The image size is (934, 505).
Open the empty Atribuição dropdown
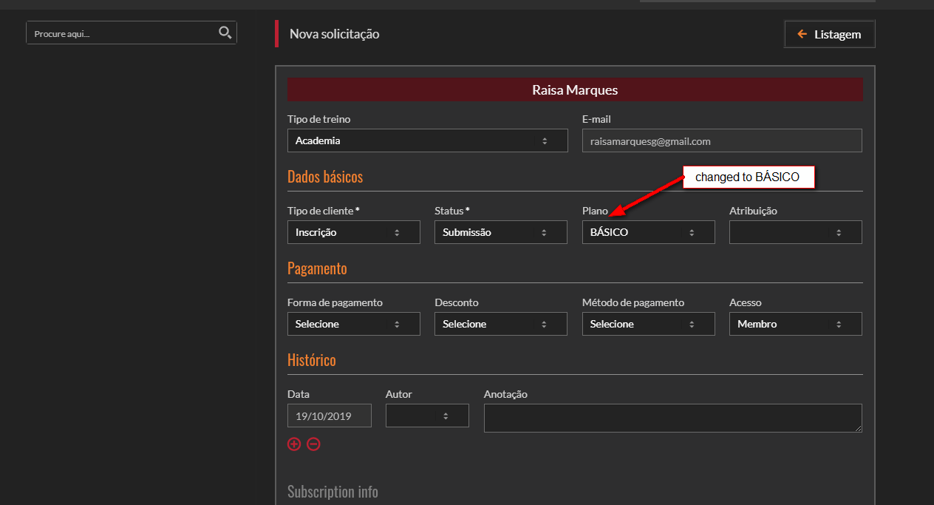(795, 232)
